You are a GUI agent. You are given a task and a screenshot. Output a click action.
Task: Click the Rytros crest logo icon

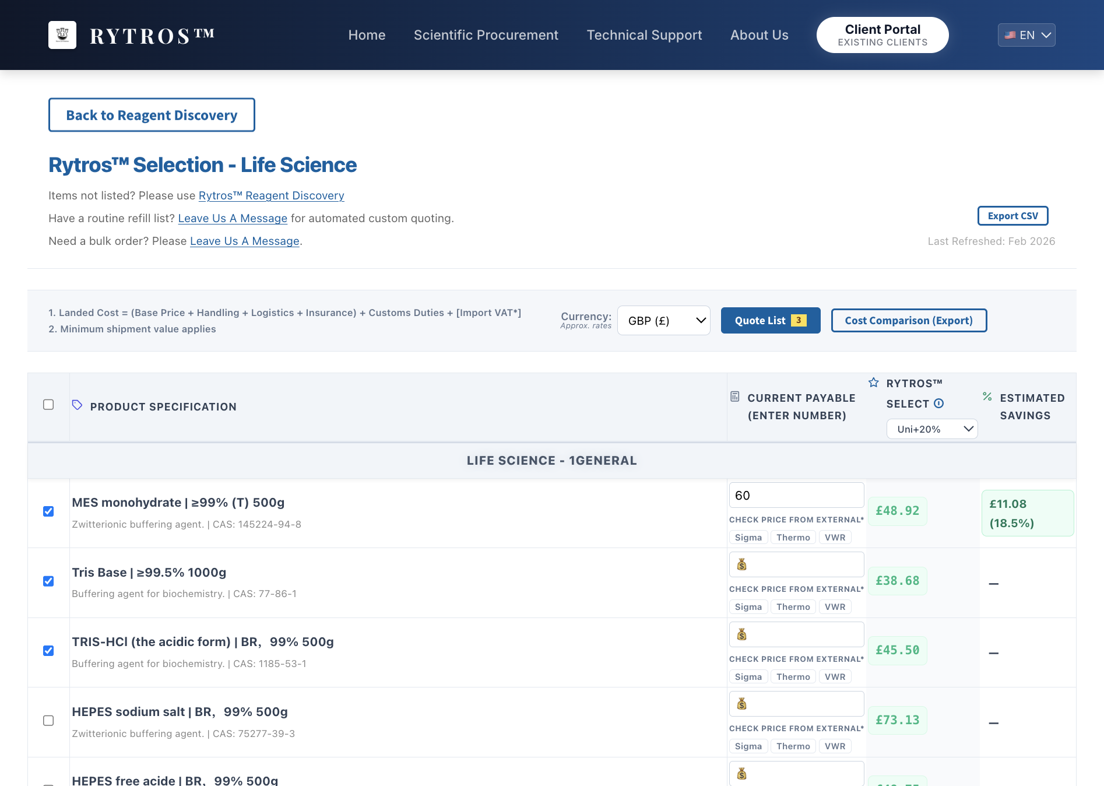[62, 35]
